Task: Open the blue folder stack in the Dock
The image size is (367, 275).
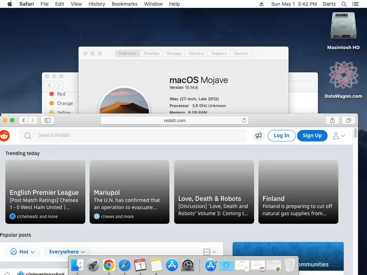Action: pos(227,265)
